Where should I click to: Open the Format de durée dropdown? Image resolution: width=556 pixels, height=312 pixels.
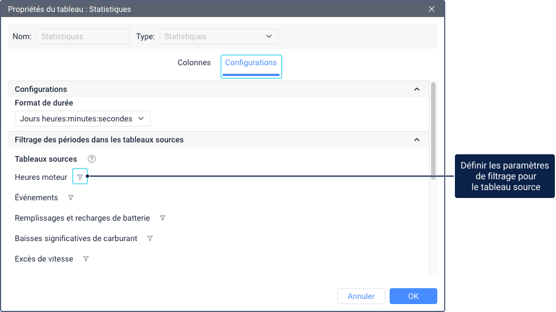click(x=82, y=119)
